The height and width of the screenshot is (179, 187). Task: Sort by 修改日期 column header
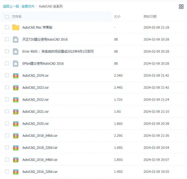pyautogui.click(x=150, y=17)
